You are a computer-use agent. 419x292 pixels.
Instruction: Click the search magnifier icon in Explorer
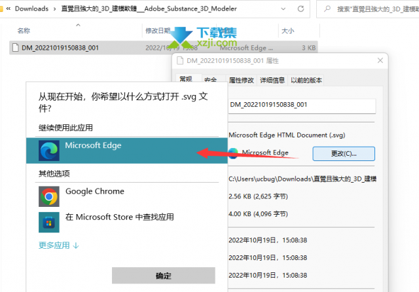pos(327,9)
